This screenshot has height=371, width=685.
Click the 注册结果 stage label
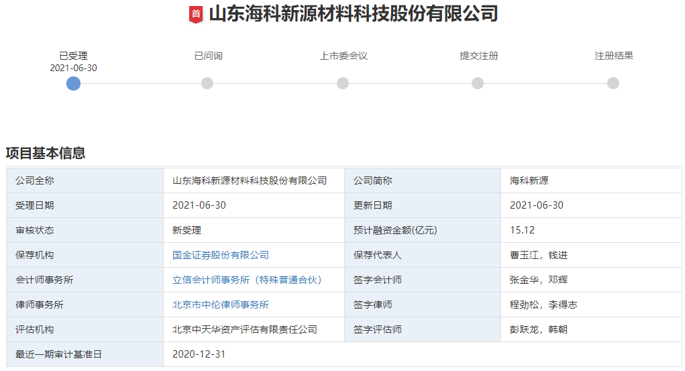click(614, 56)
